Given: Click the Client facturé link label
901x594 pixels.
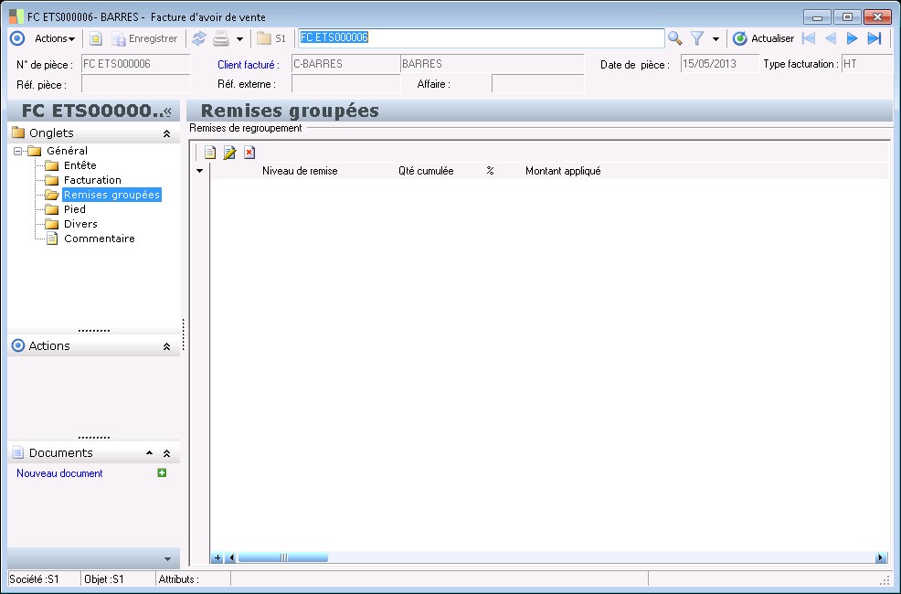Looking at the screenshot, I should click(249, 64).
